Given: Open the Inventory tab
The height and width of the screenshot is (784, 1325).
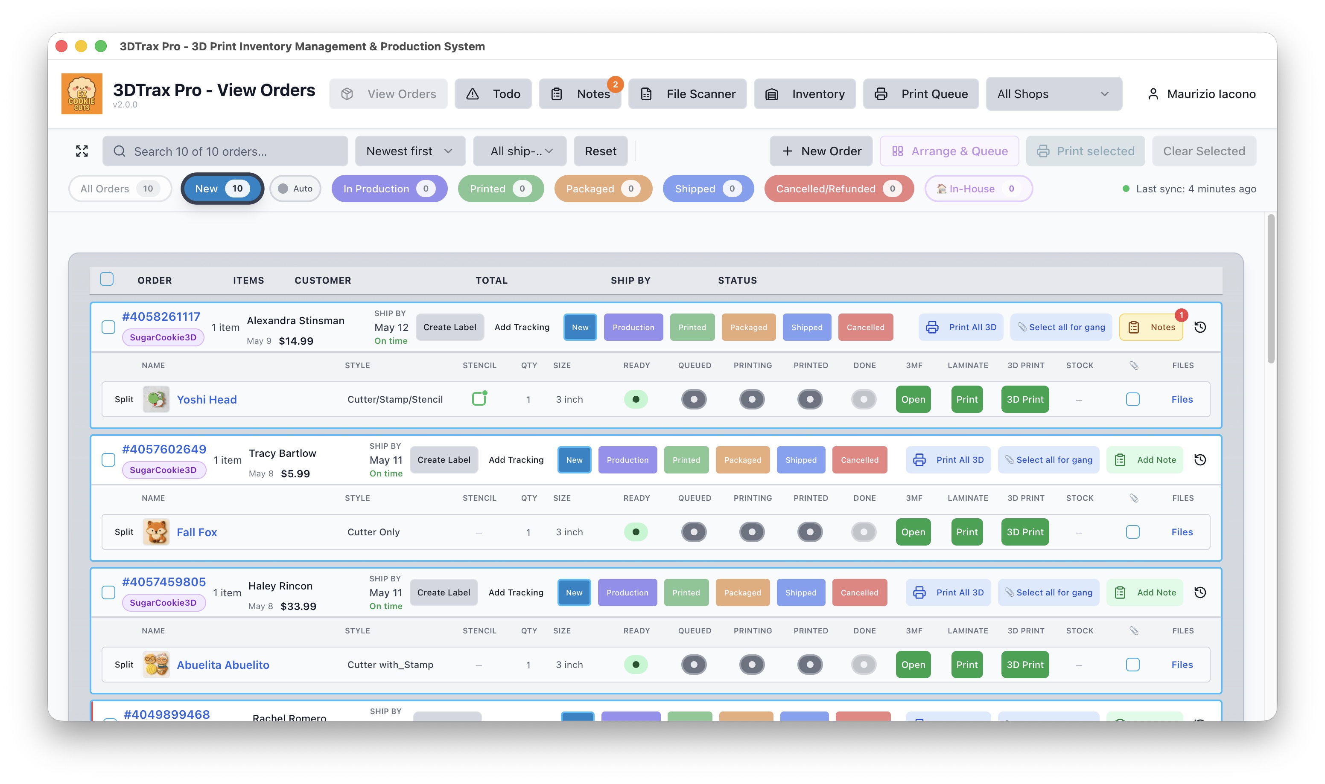Looking at the screenshot, I should (804, 94).
